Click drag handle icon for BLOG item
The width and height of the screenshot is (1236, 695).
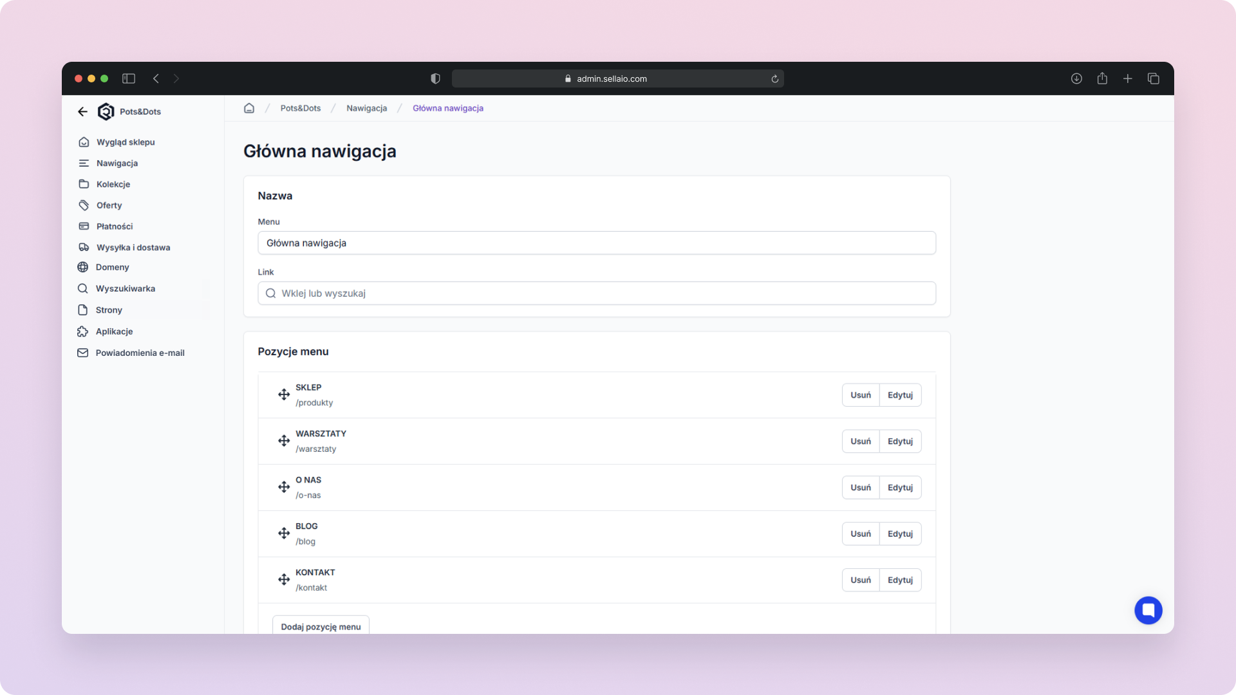284,533
